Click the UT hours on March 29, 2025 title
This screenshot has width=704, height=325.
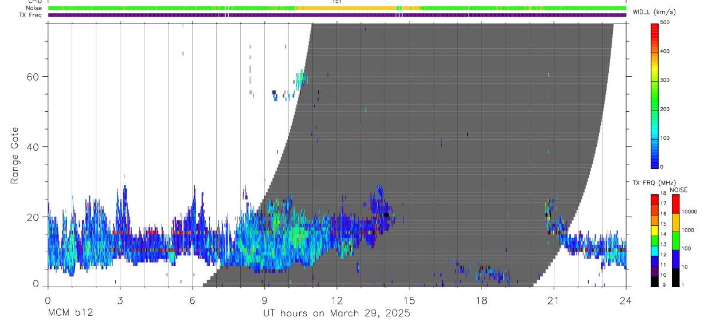(x=337, y=314)
